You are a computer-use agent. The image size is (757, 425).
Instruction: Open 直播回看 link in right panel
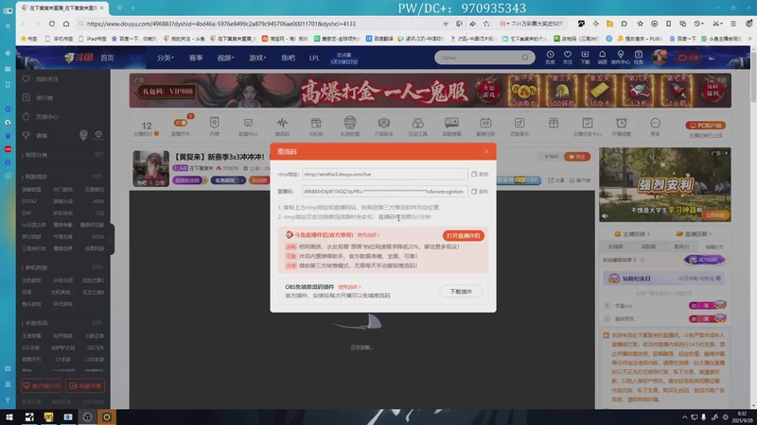point(694,233)
